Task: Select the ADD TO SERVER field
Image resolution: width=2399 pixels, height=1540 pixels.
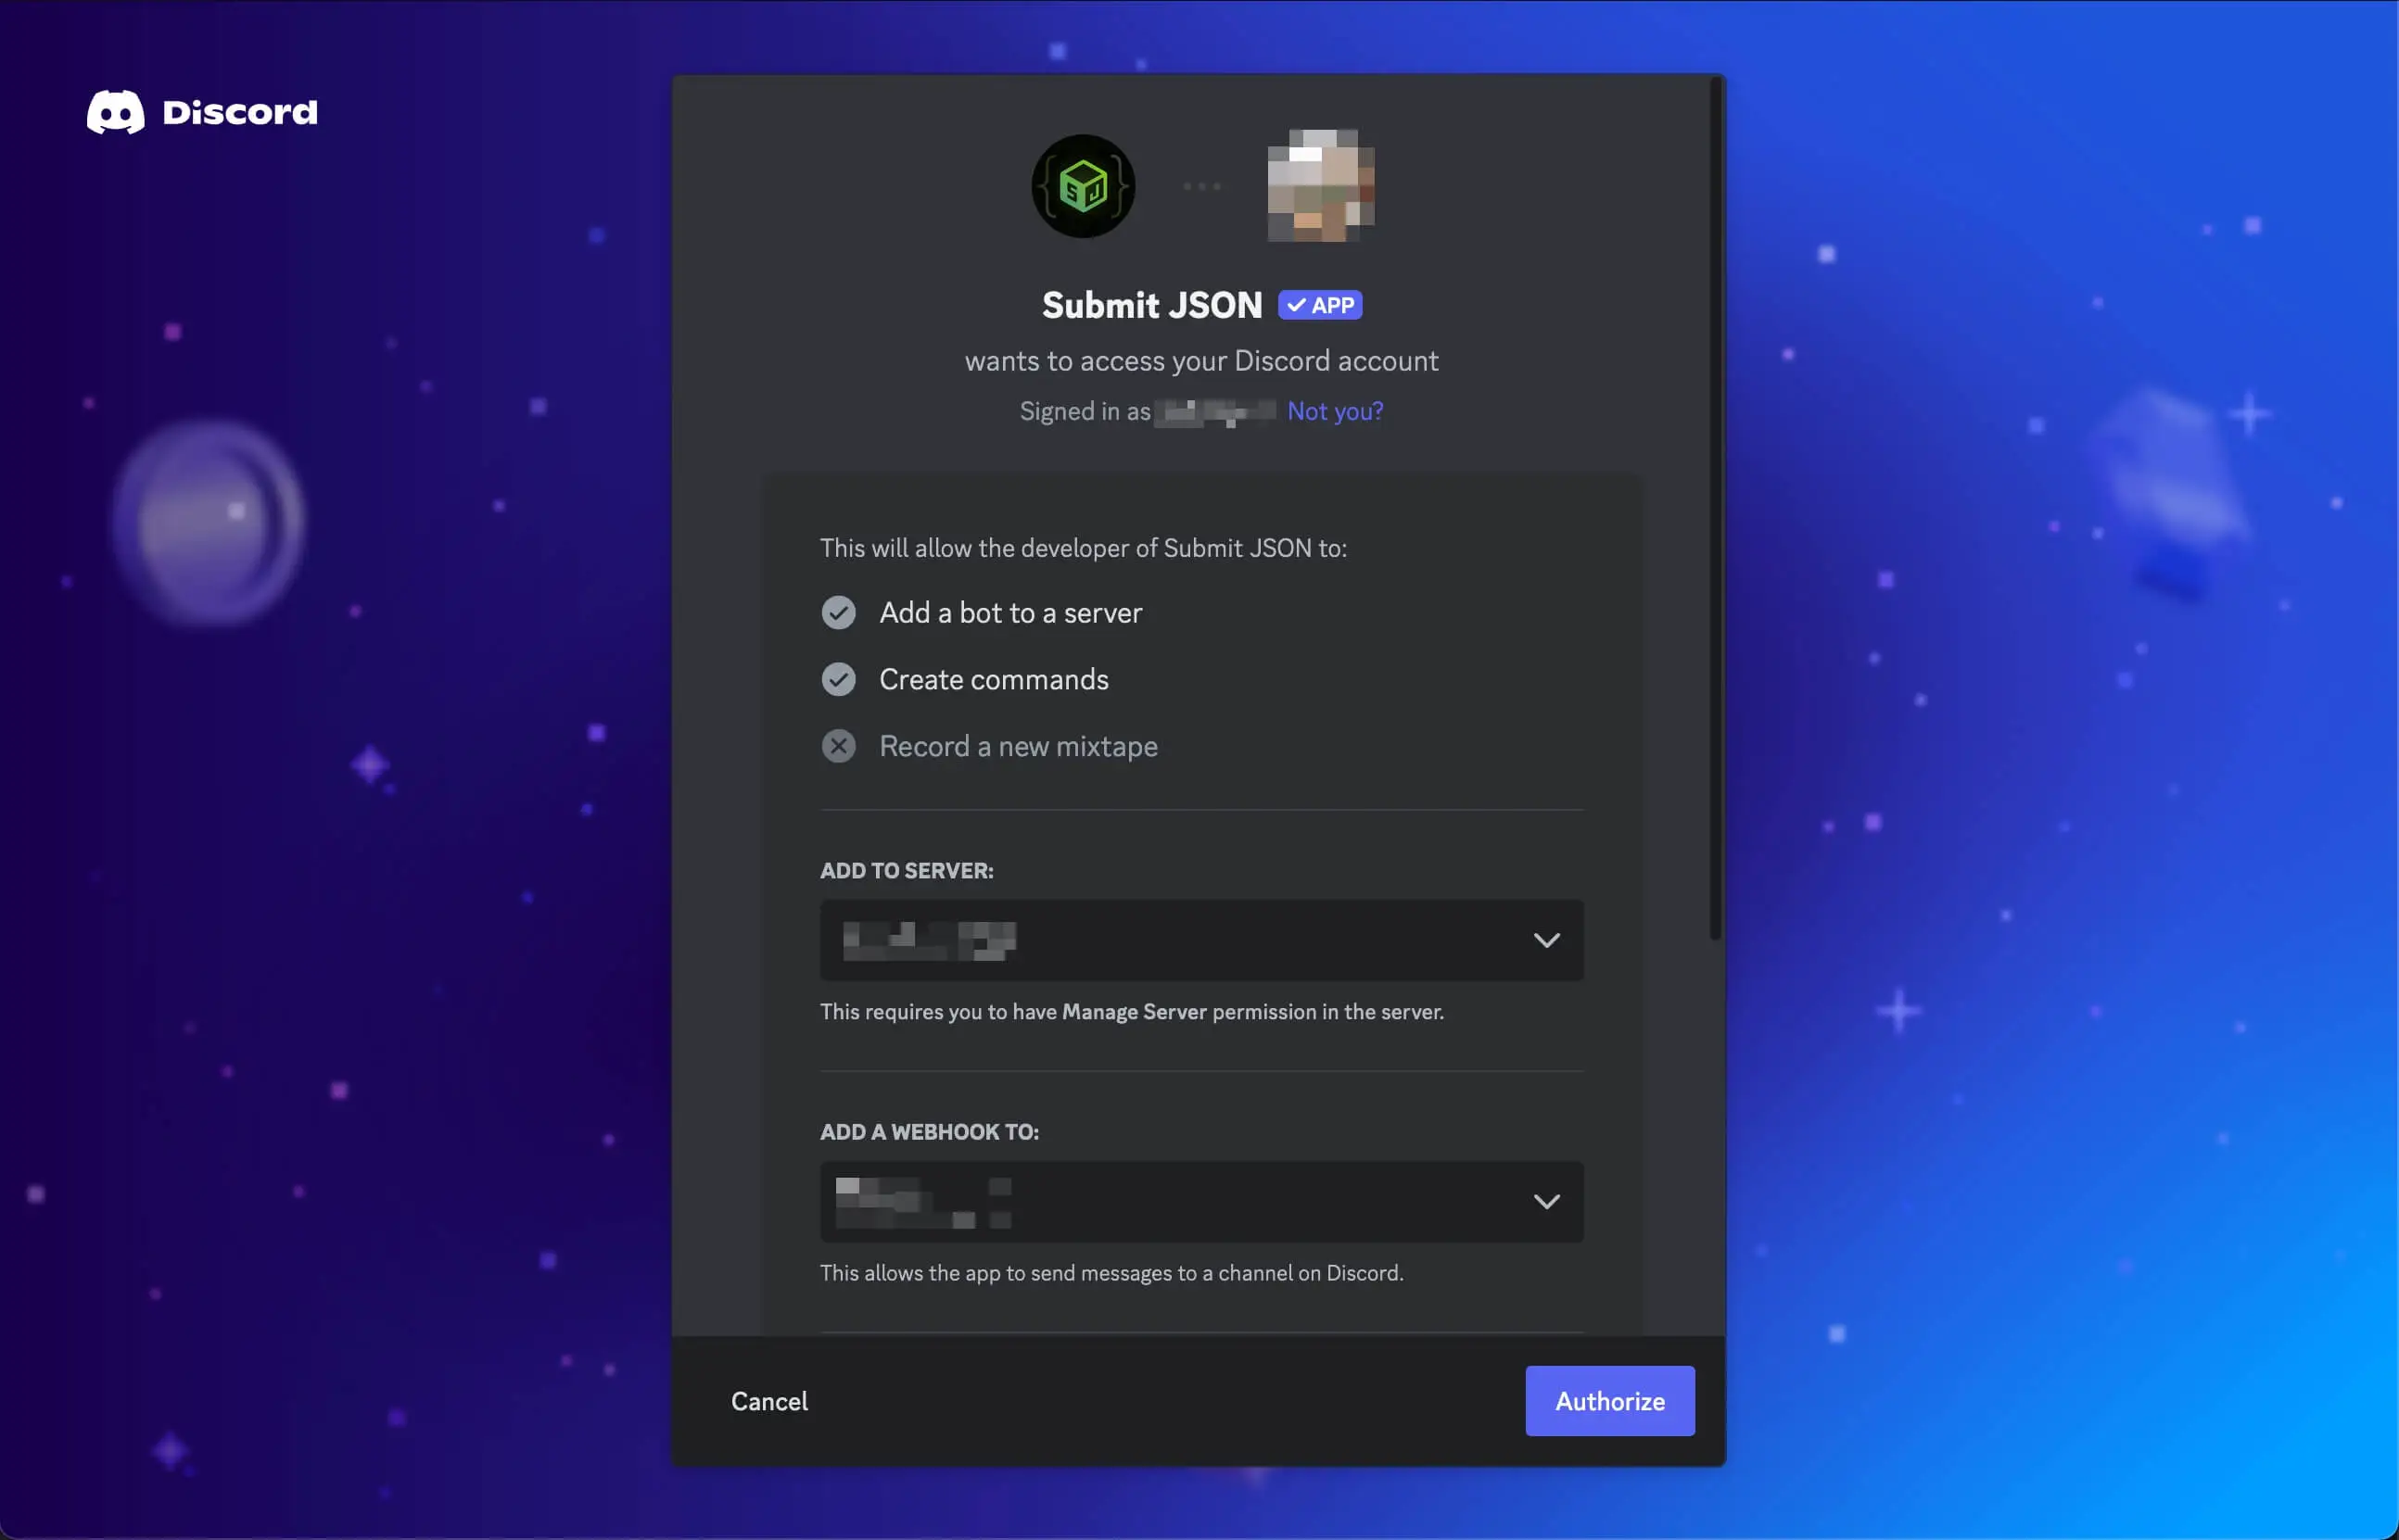Action: (x=1199, y=939)
